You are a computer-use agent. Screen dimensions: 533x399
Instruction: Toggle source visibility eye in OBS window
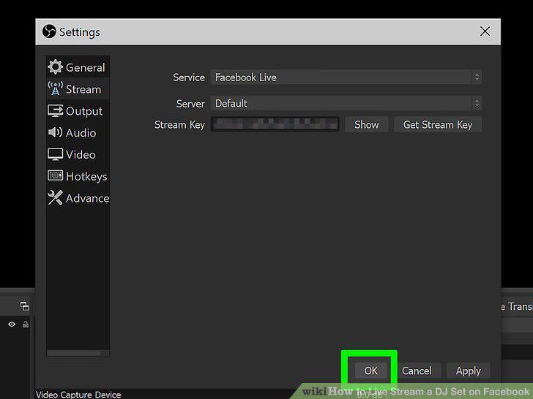tap(12, 324)
